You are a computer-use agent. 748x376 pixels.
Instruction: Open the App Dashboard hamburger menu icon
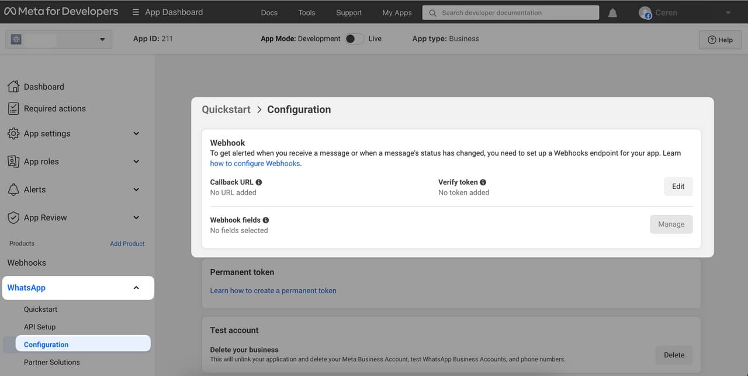click(136, 12)
